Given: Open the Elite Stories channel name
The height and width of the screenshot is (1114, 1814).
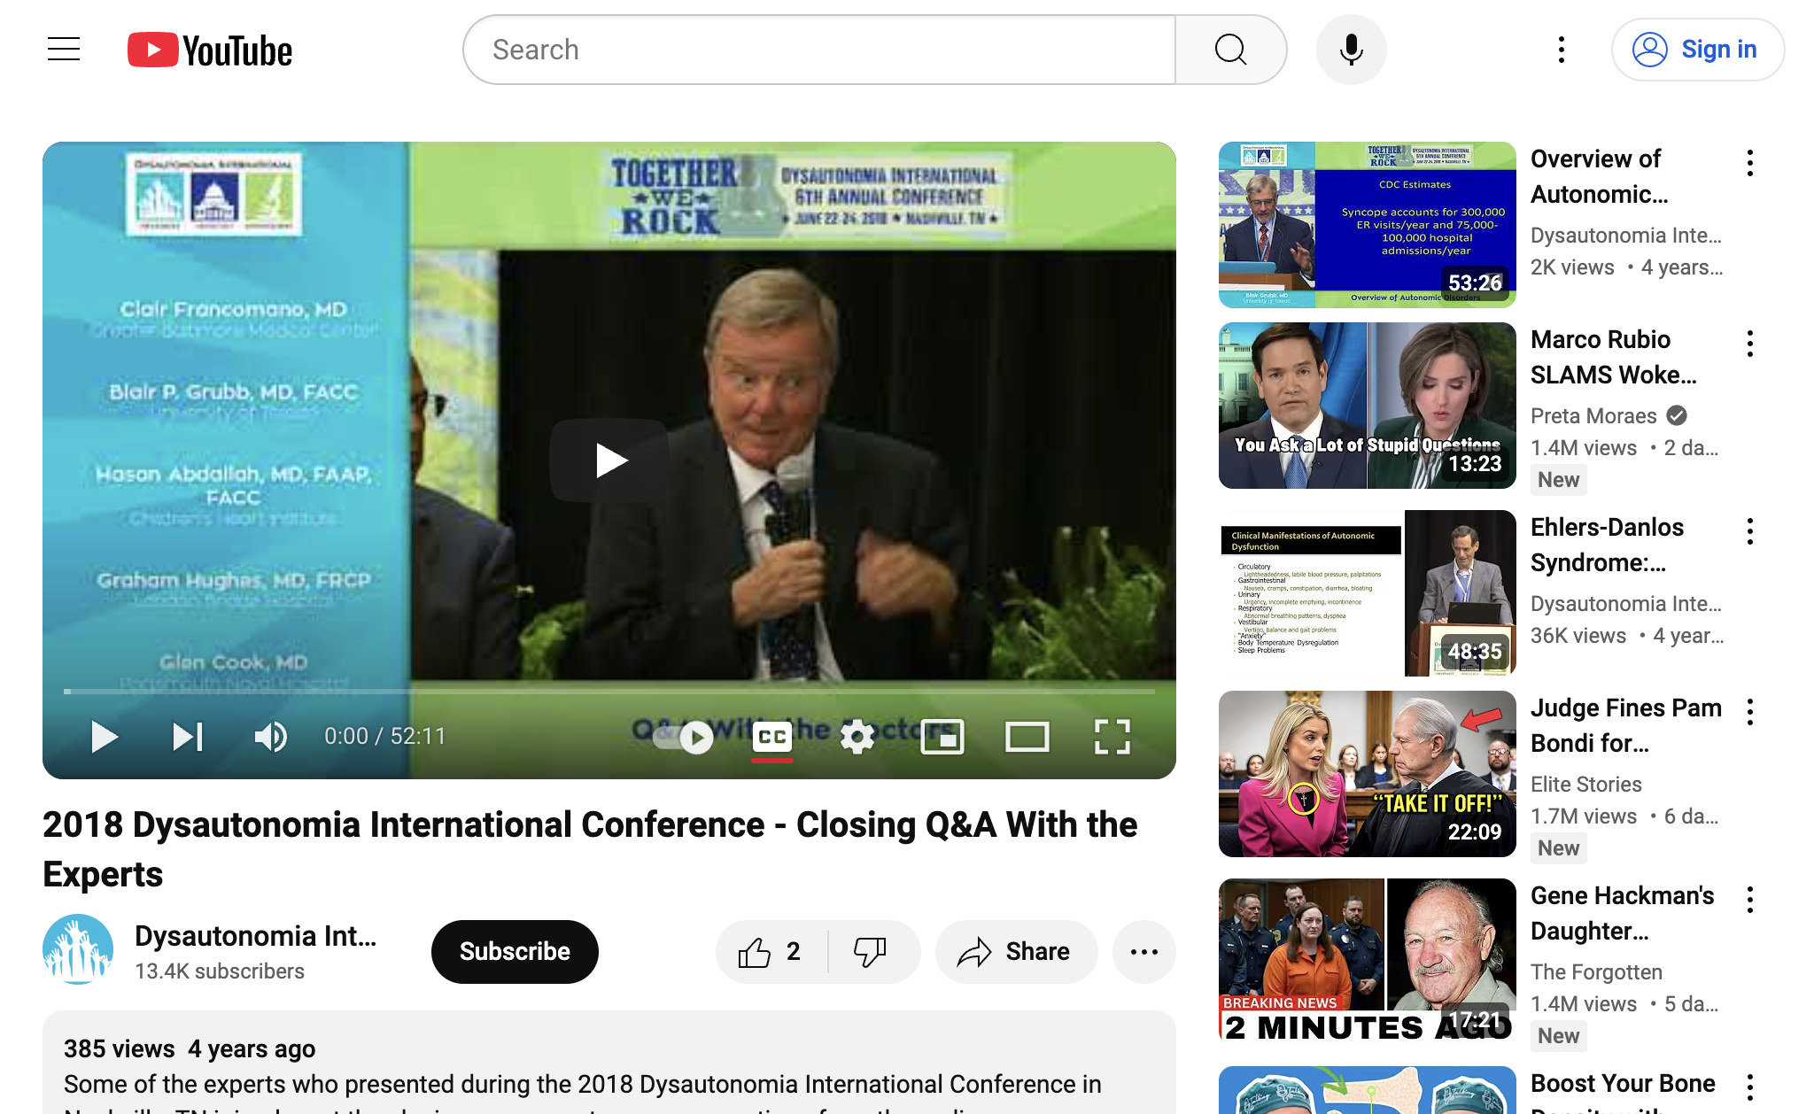Looking at the screenshot, I should (1586, 785).
